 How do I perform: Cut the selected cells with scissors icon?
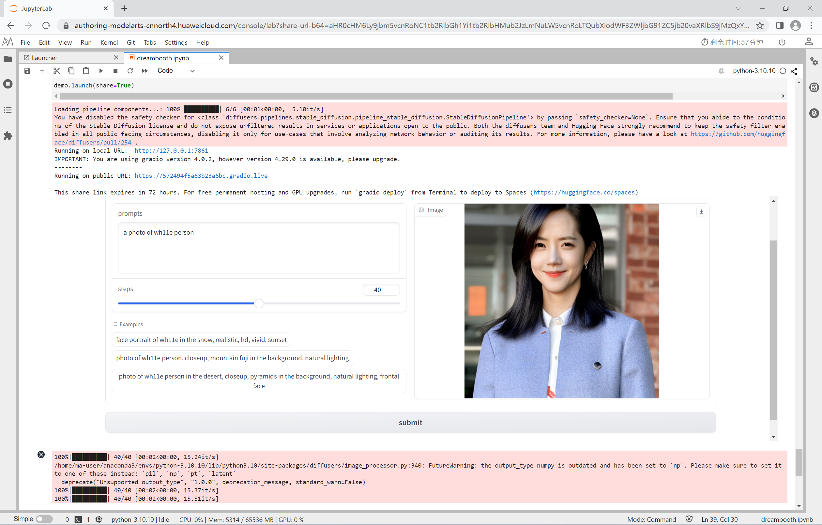click(57, 71)
